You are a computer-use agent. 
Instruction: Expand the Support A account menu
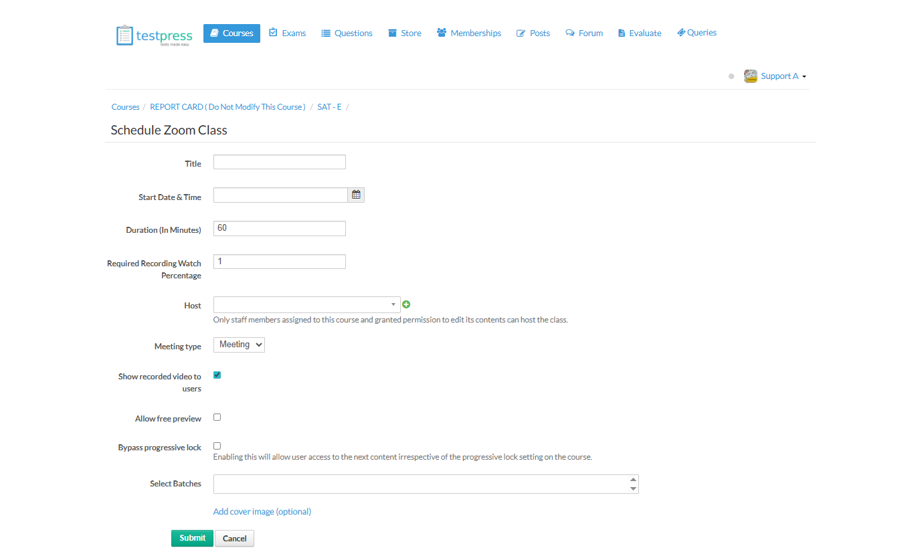pyautogui.click(x=784, y=76)
